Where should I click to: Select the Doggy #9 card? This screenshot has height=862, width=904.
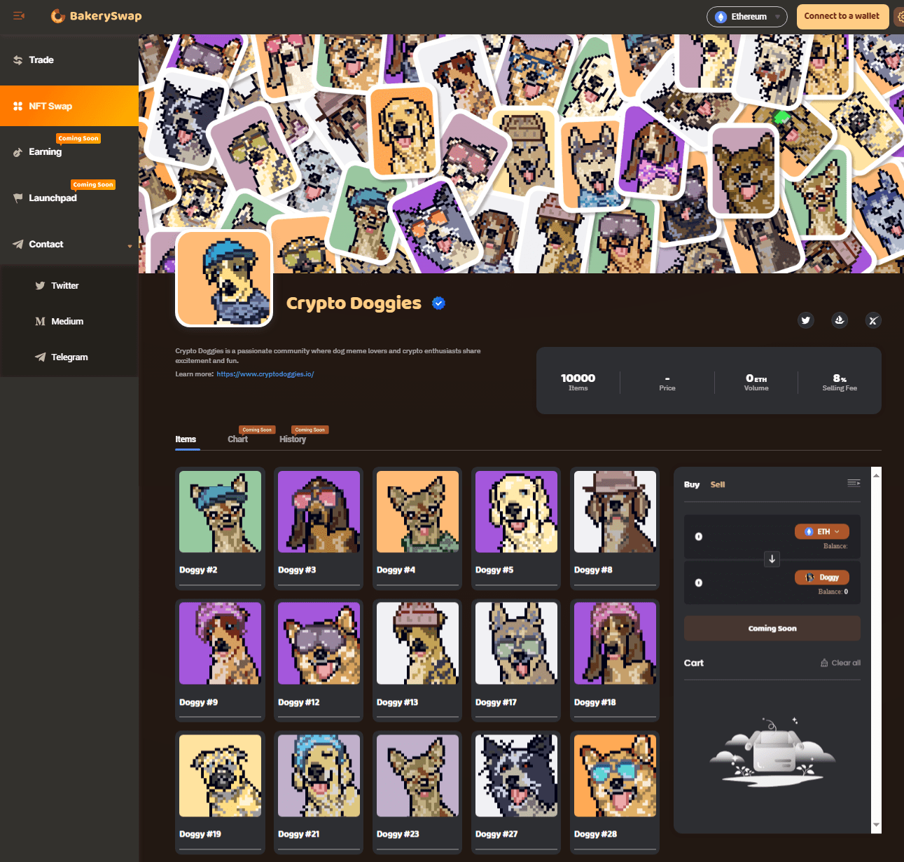coord(220,660)
